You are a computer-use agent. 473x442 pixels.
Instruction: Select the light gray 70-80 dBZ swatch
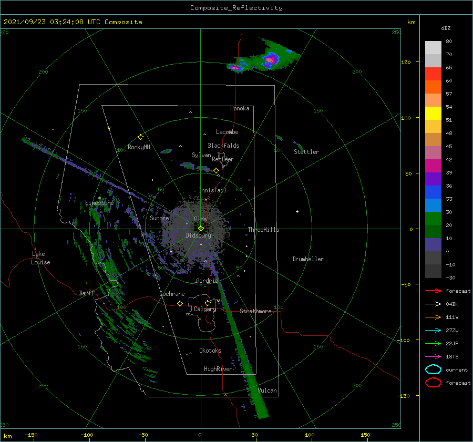[433, 47]
